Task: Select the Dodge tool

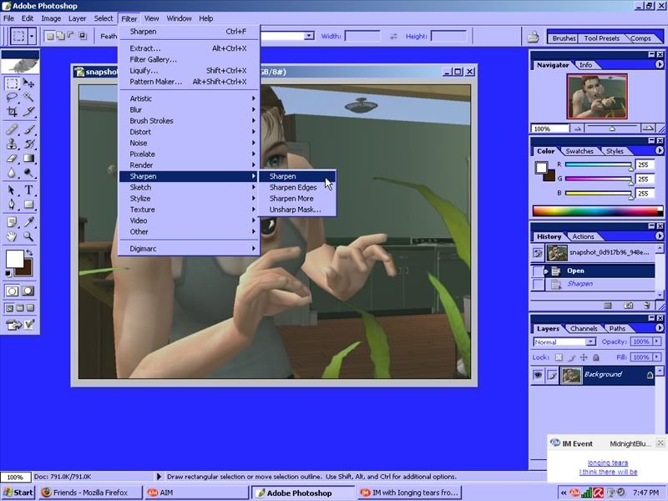Action: tap(28, 173)
